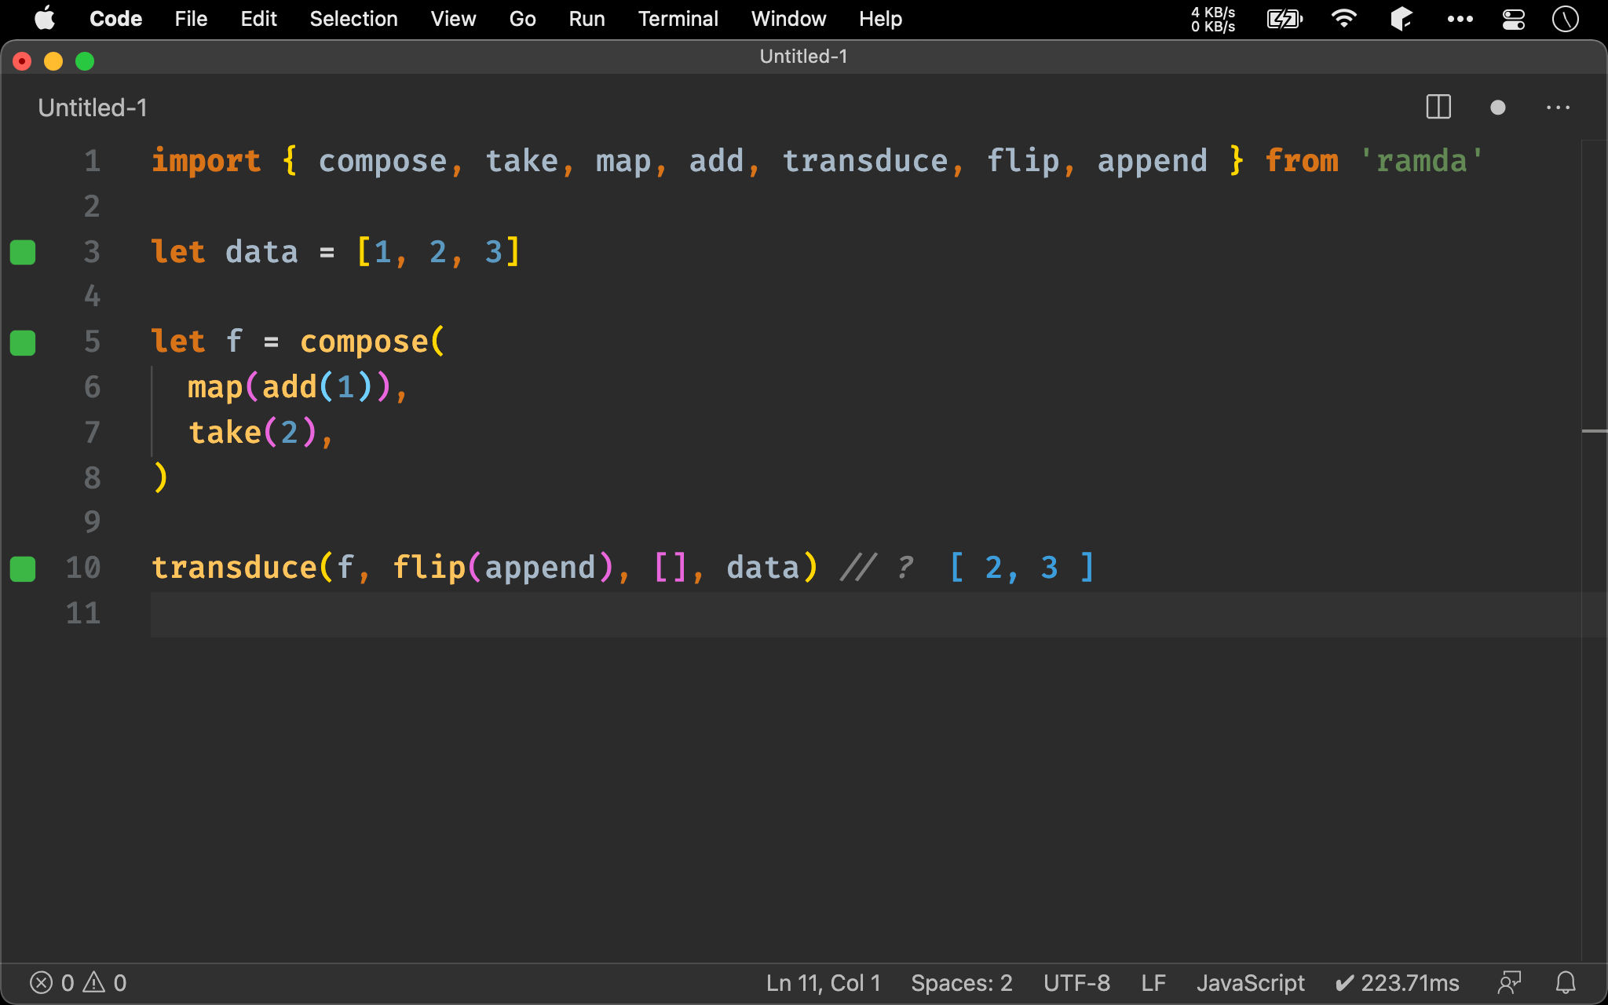Click the split editor icon
The height and width of the screenshot is (1005, 1608).
point(1439,108)
